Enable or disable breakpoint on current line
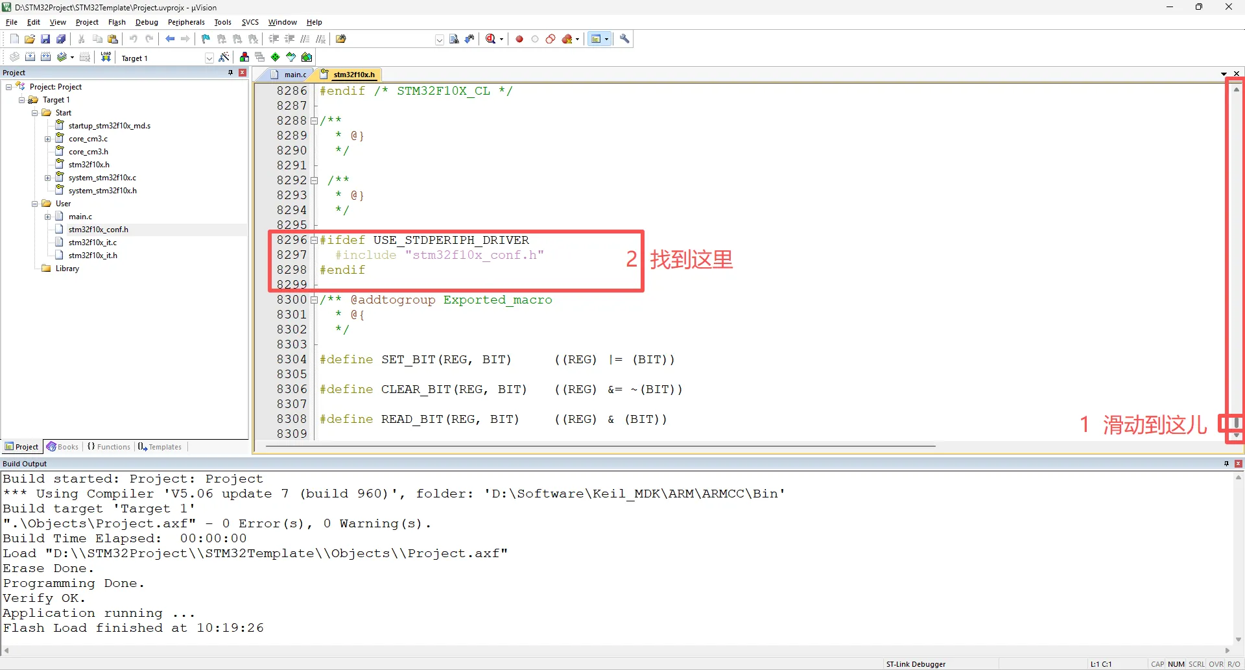Viewport: 1245px width, 670px height. click(x=535, y=39)
